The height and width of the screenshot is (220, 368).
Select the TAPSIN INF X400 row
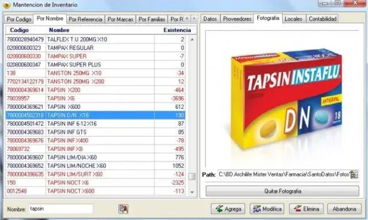pos(95,140)
